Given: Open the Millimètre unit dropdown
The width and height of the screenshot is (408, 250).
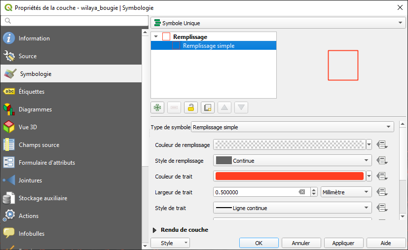Looking at the screenshot, I should pyautogui.click(x=346, y=192).
